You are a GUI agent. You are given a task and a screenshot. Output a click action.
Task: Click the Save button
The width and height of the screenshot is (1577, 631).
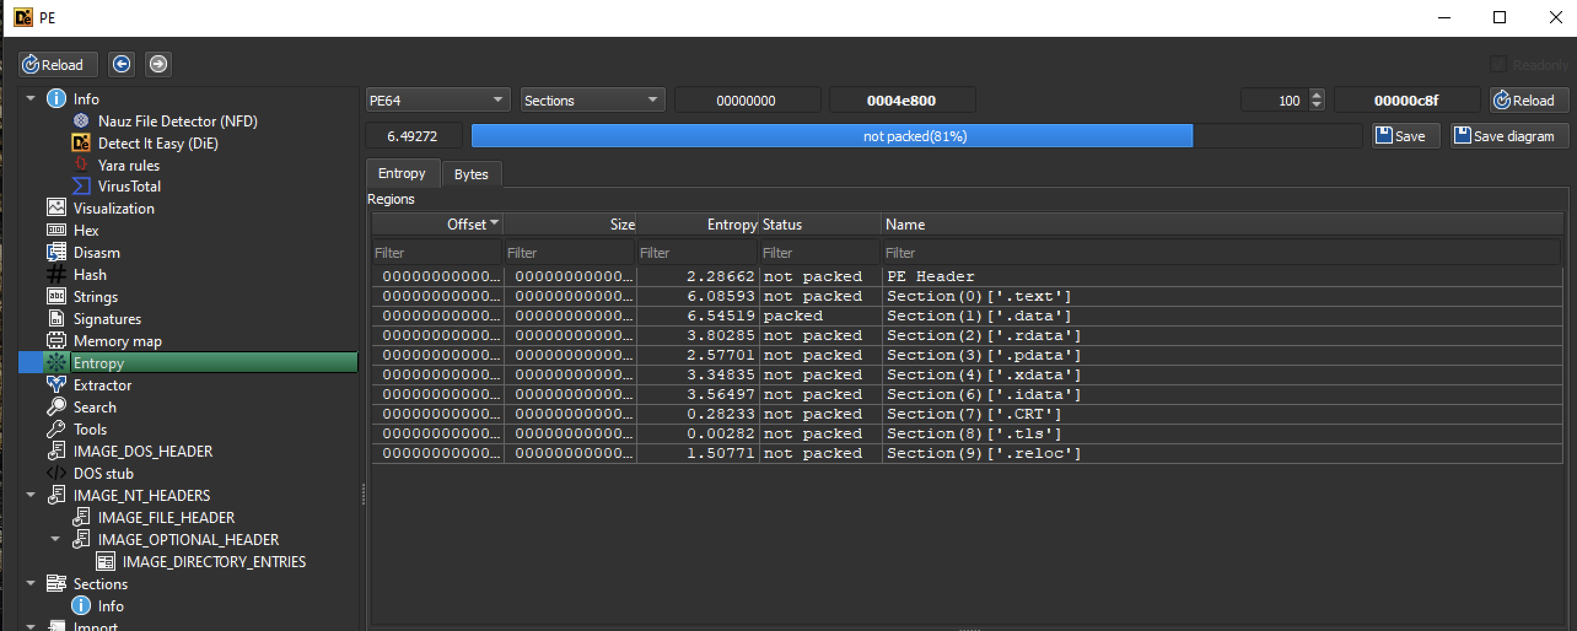(1406, 136)
